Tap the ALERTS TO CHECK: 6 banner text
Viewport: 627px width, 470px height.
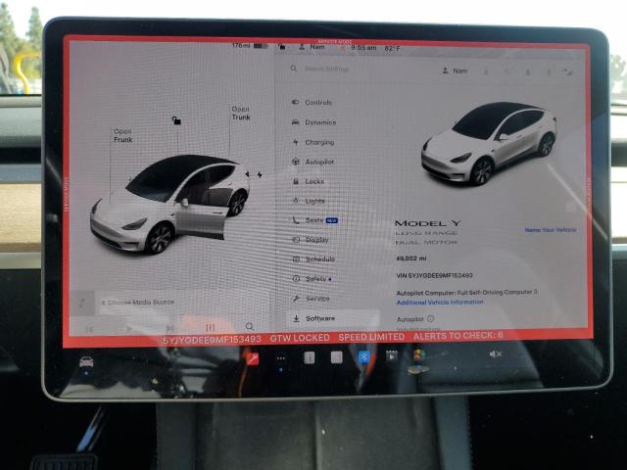coord(458,336)
